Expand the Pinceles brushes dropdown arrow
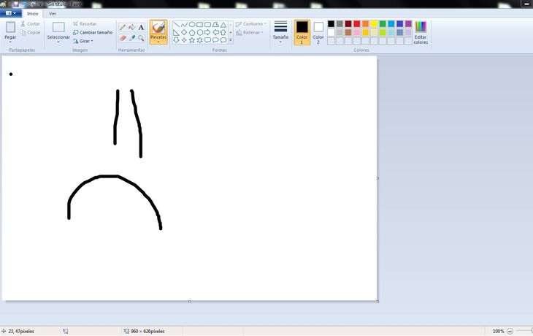Viewport: 533px width, 336px height. click(158, 42)
